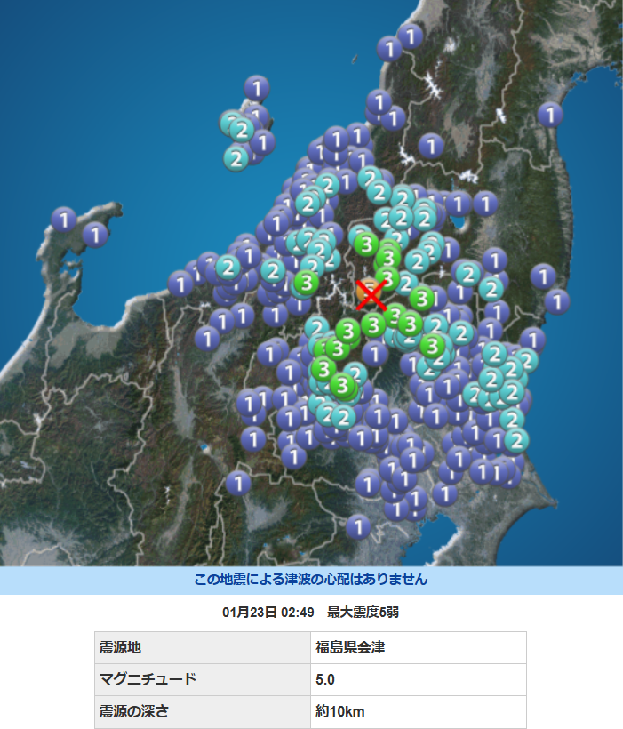This screenshot has height=729, width=623.
Task: Click the 'マグニチュード' table header cell
Action: pyautogui.click(x=203, y=679)
